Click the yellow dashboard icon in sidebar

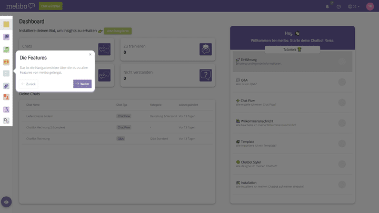tap(6, 24)
